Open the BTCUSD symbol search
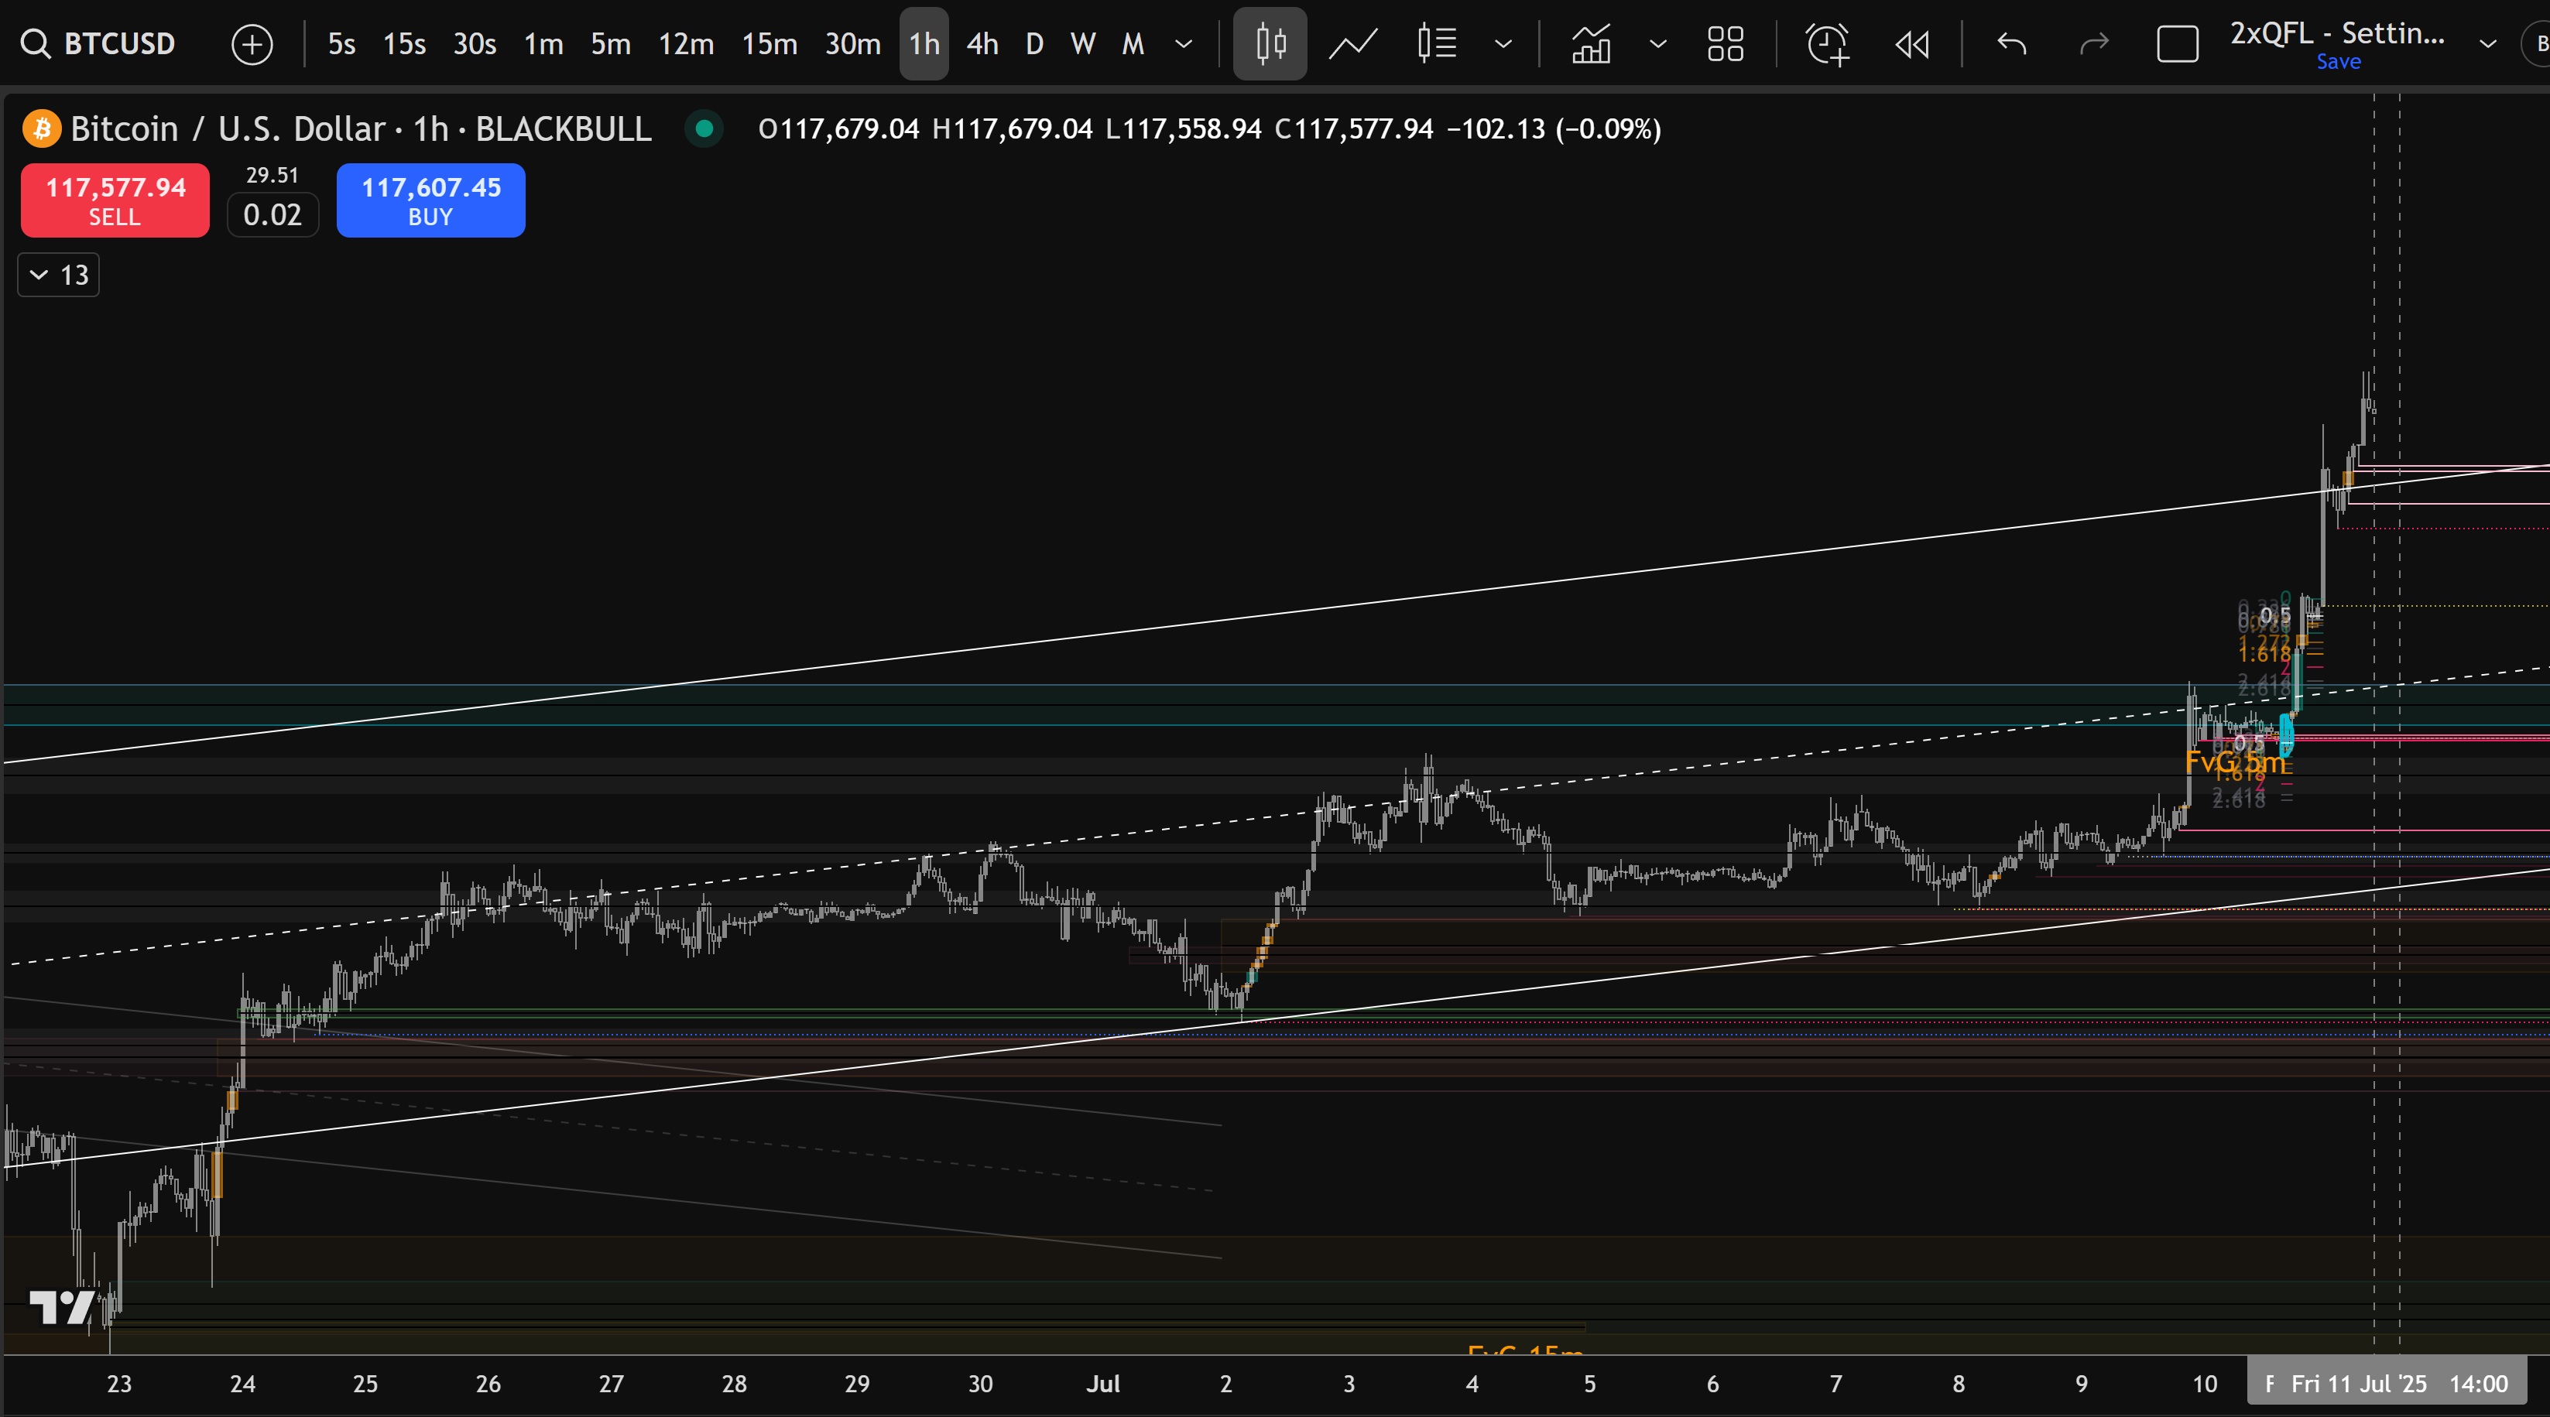 click(x=99, y=43)
